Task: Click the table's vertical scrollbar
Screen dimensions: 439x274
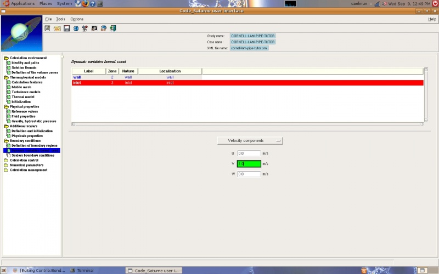Action: click(426, 94)
